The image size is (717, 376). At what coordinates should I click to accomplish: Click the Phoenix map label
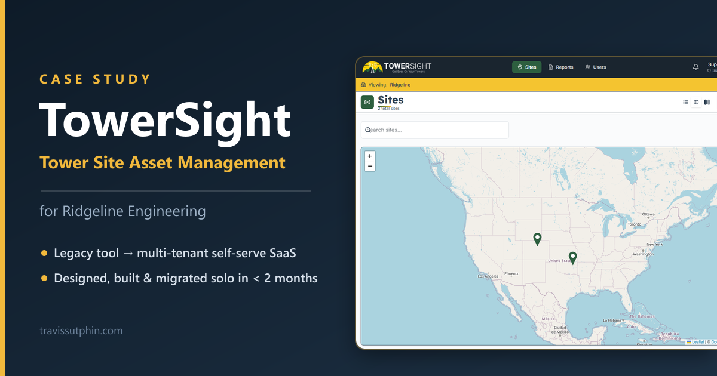(x=511, y=273)
